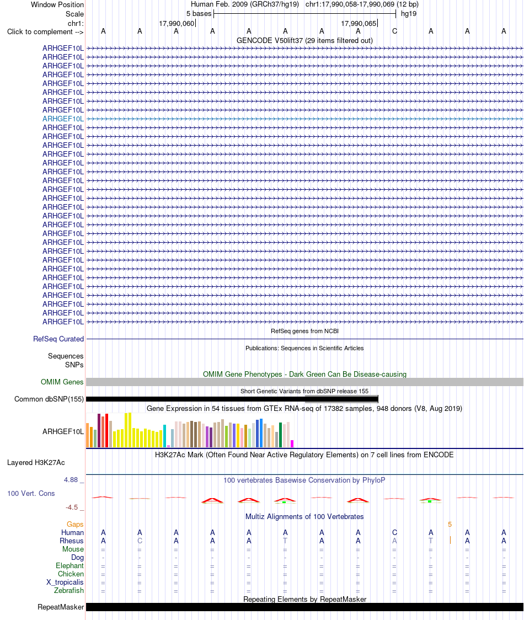The image size is (524, 620).
Task: Click the 'chr1:17,990,058-17,990,069 (12 bp)' position text
Action: (362, 4)
